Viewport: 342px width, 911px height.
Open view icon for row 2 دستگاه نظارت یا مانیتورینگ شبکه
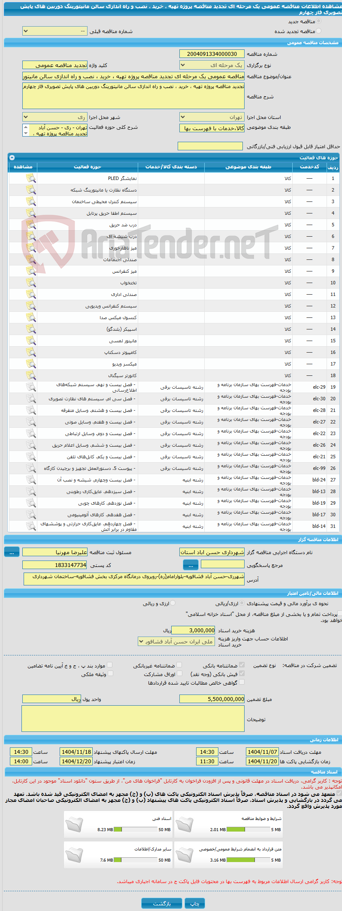click(x=31, y=190)
